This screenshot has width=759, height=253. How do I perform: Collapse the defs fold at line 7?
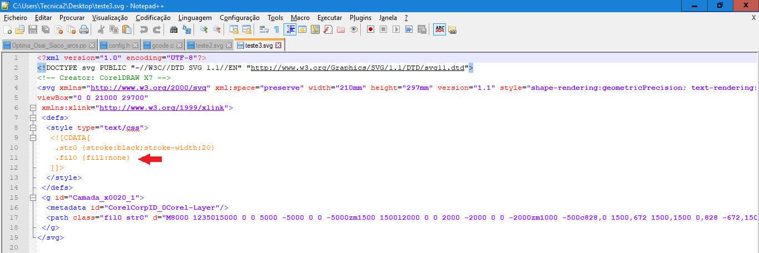coord(33,118)
